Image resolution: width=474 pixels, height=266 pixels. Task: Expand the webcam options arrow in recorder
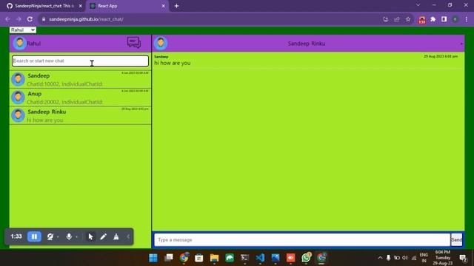[x=58, y=237]
